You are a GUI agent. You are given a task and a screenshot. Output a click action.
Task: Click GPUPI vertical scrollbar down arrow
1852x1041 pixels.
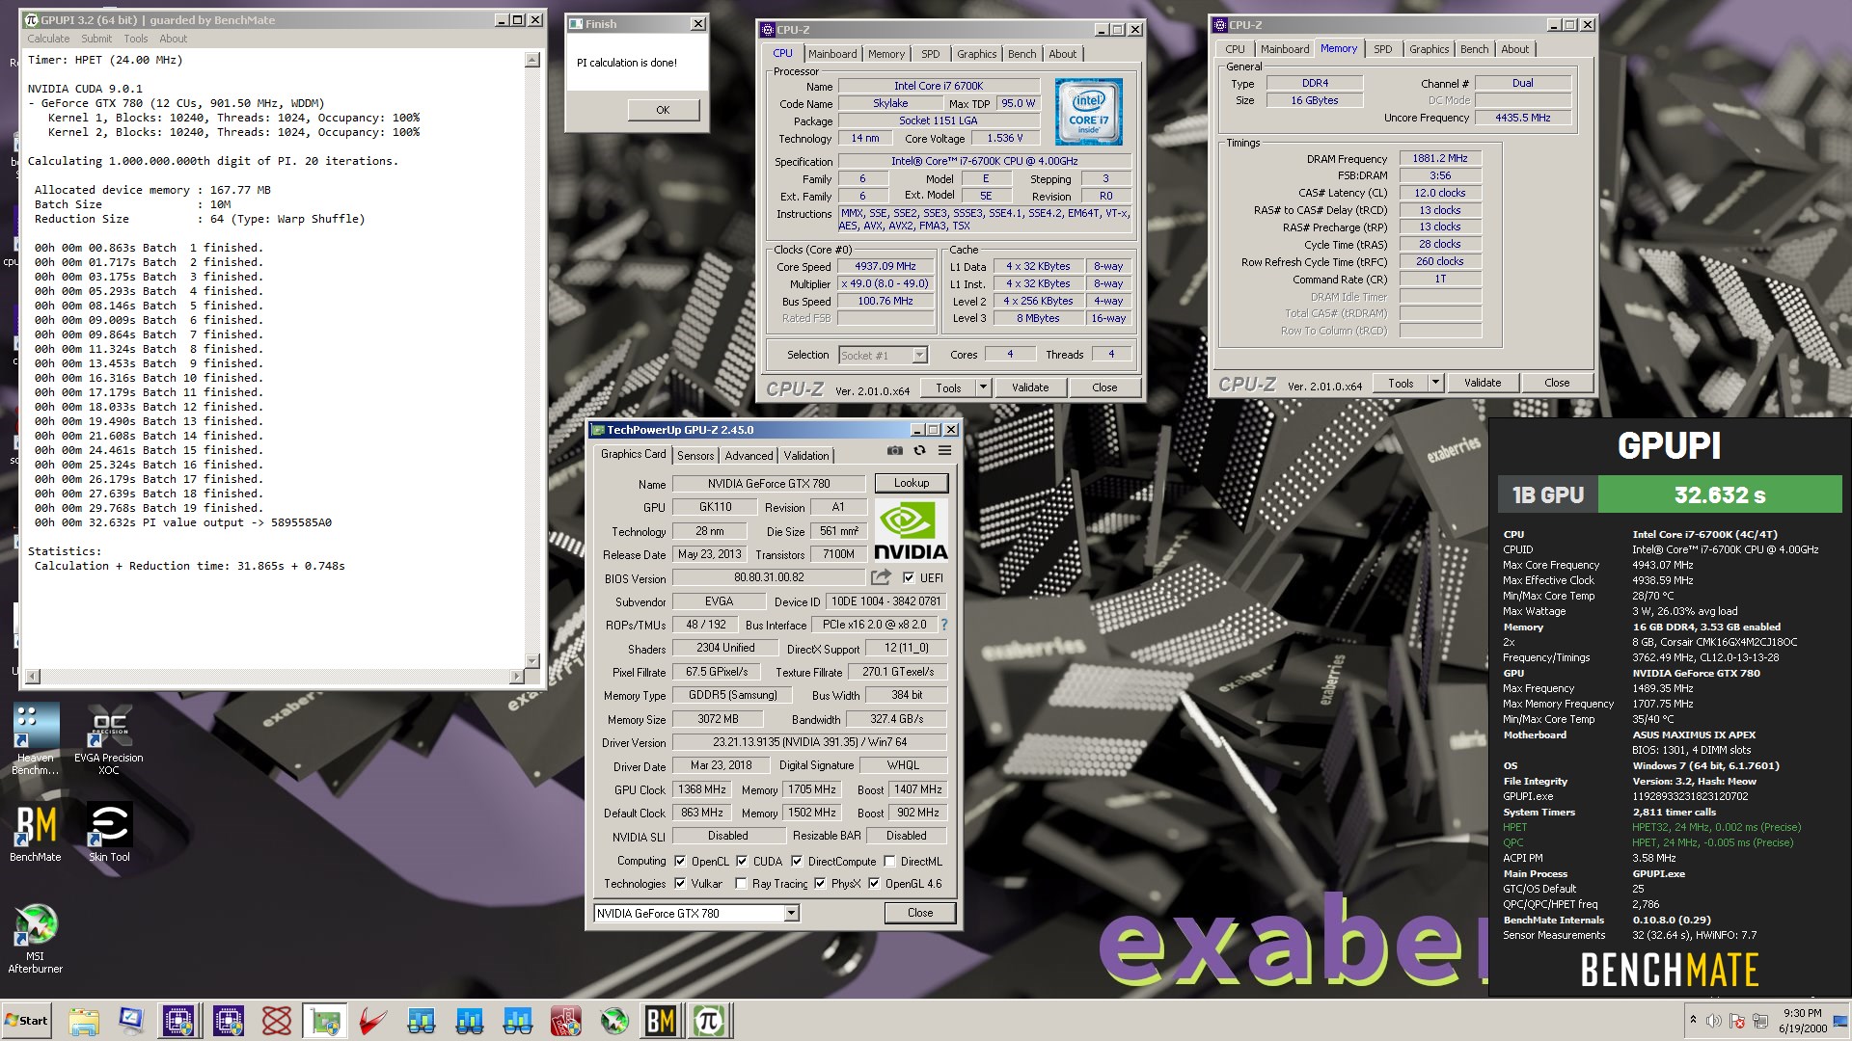point(531,661)
